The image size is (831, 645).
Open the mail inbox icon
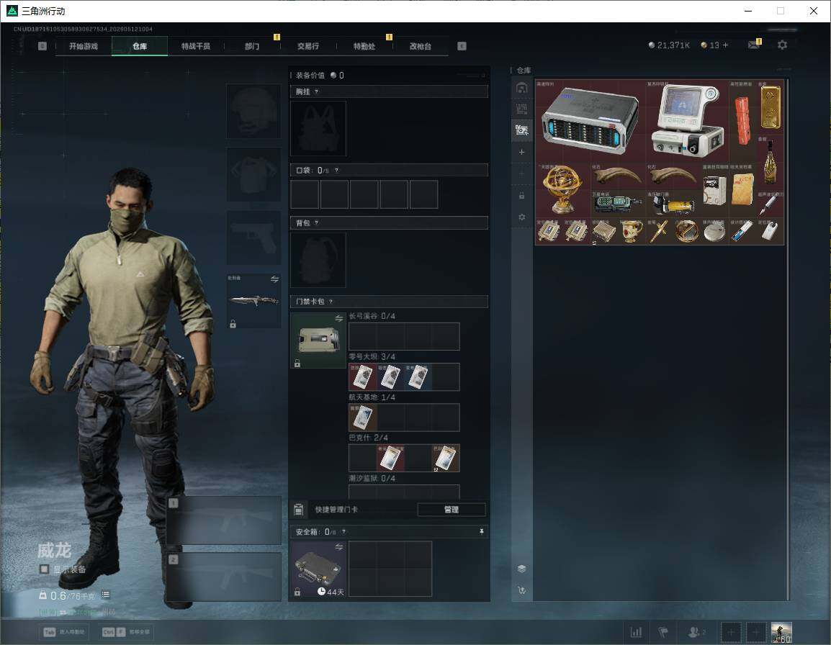(x=754, y=45)
